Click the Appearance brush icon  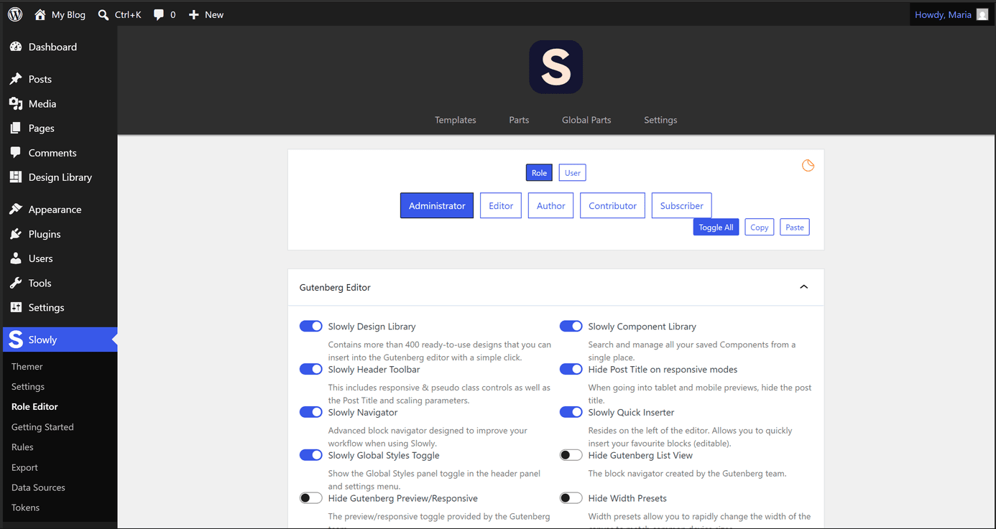point(16,210)
